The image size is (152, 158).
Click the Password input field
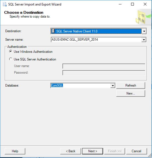coord(104,73)
